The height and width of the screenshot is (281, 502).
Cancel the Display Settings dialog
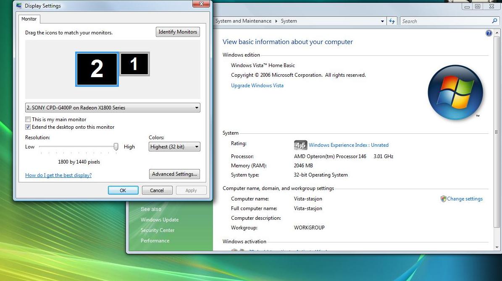[x=157, y=190]
